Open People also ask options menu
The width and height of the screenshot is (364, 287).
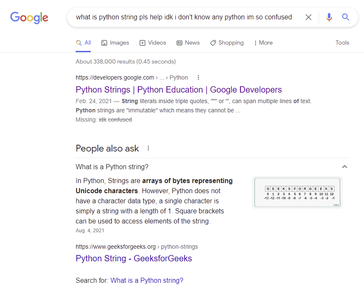click(x=148, y=148)
